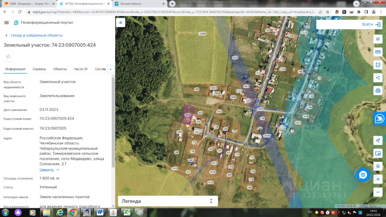Click the Войти login button
This screenshot has height=217, width=386.
(x=371, y=24)
